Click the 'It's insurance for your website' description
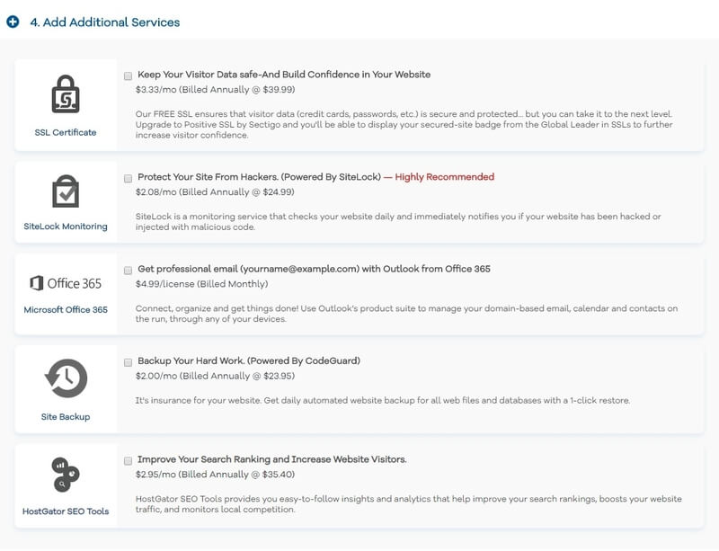The image size is (719, 551). (x=383, y=401)
